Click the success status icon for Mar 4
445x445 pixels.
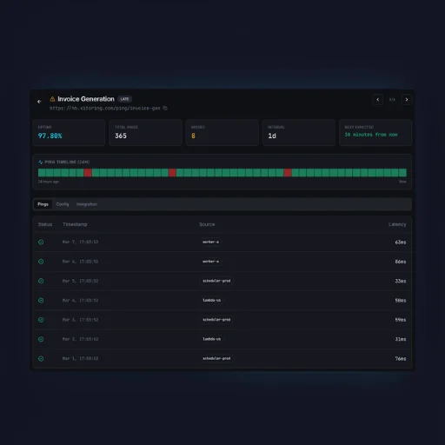point(41,301)
